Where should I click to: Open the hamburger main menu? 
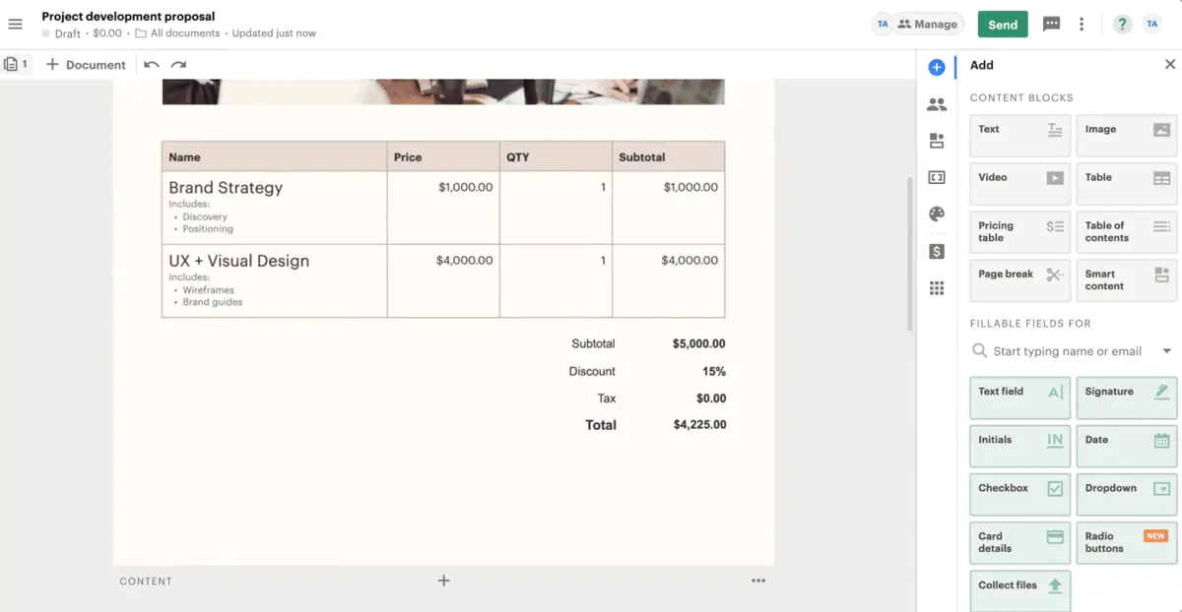[15, 24]
